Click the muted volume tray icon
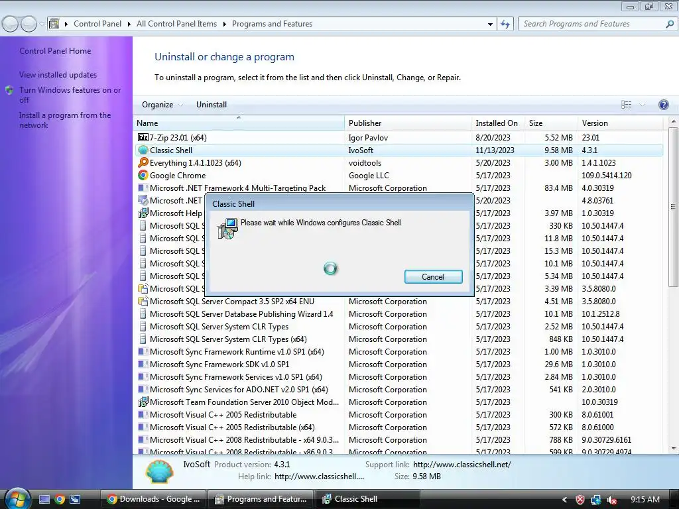This screenshot has height=509, width=679. pos(612,500)
